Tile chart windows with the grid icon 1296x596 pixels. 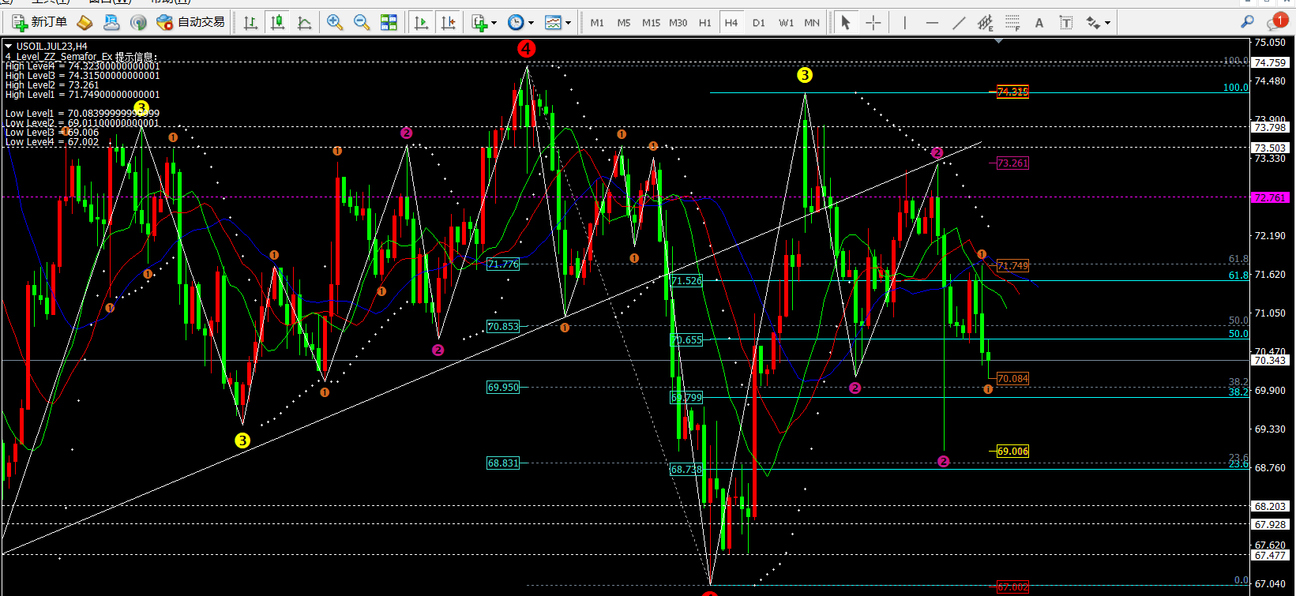389,22
